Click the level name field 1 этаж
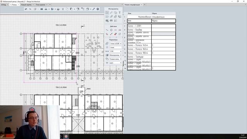 115,47
